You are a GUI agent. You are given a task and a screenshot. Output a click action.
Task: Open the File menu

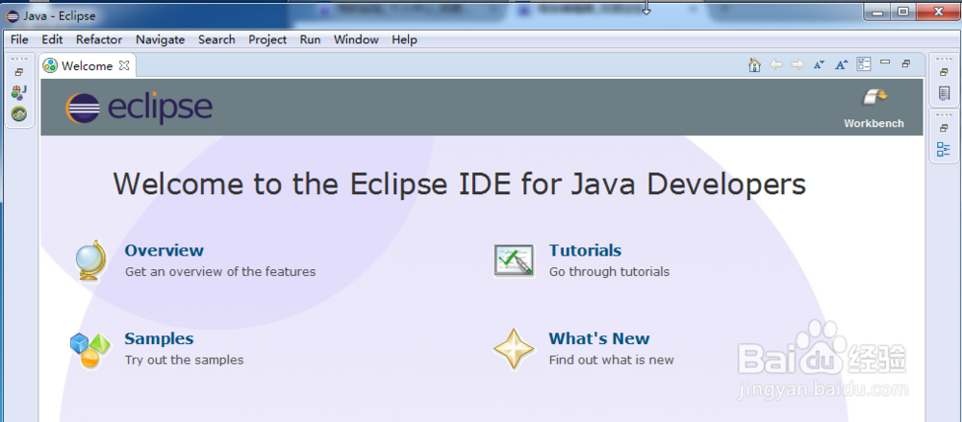[19, 39]
